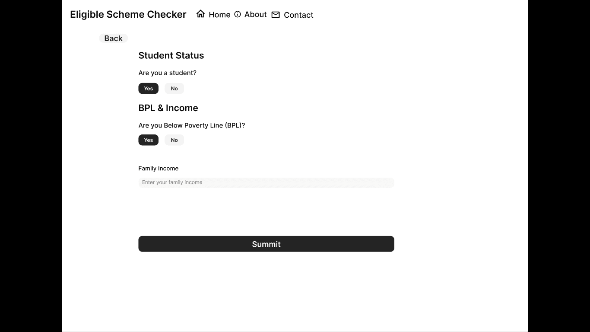Click the Student Status heading

[x=171, y=55]
